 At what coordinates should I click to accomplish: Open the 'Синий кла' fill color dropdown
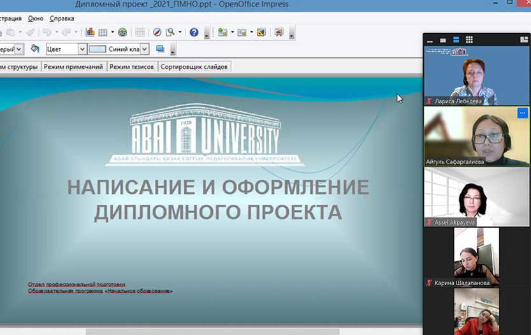click(x=145, y=49)
